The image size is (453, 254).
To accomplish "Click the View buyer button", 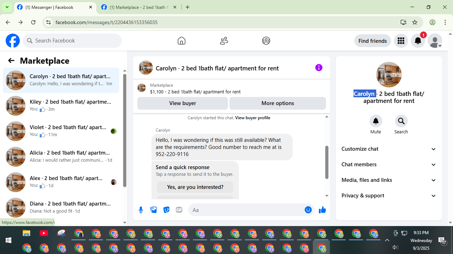I will coord(183,103).
